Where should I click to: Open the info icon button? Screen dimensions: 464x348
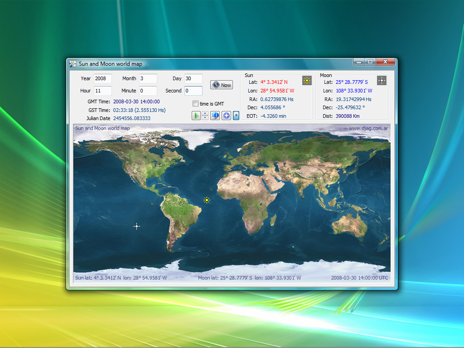(215, 116)
